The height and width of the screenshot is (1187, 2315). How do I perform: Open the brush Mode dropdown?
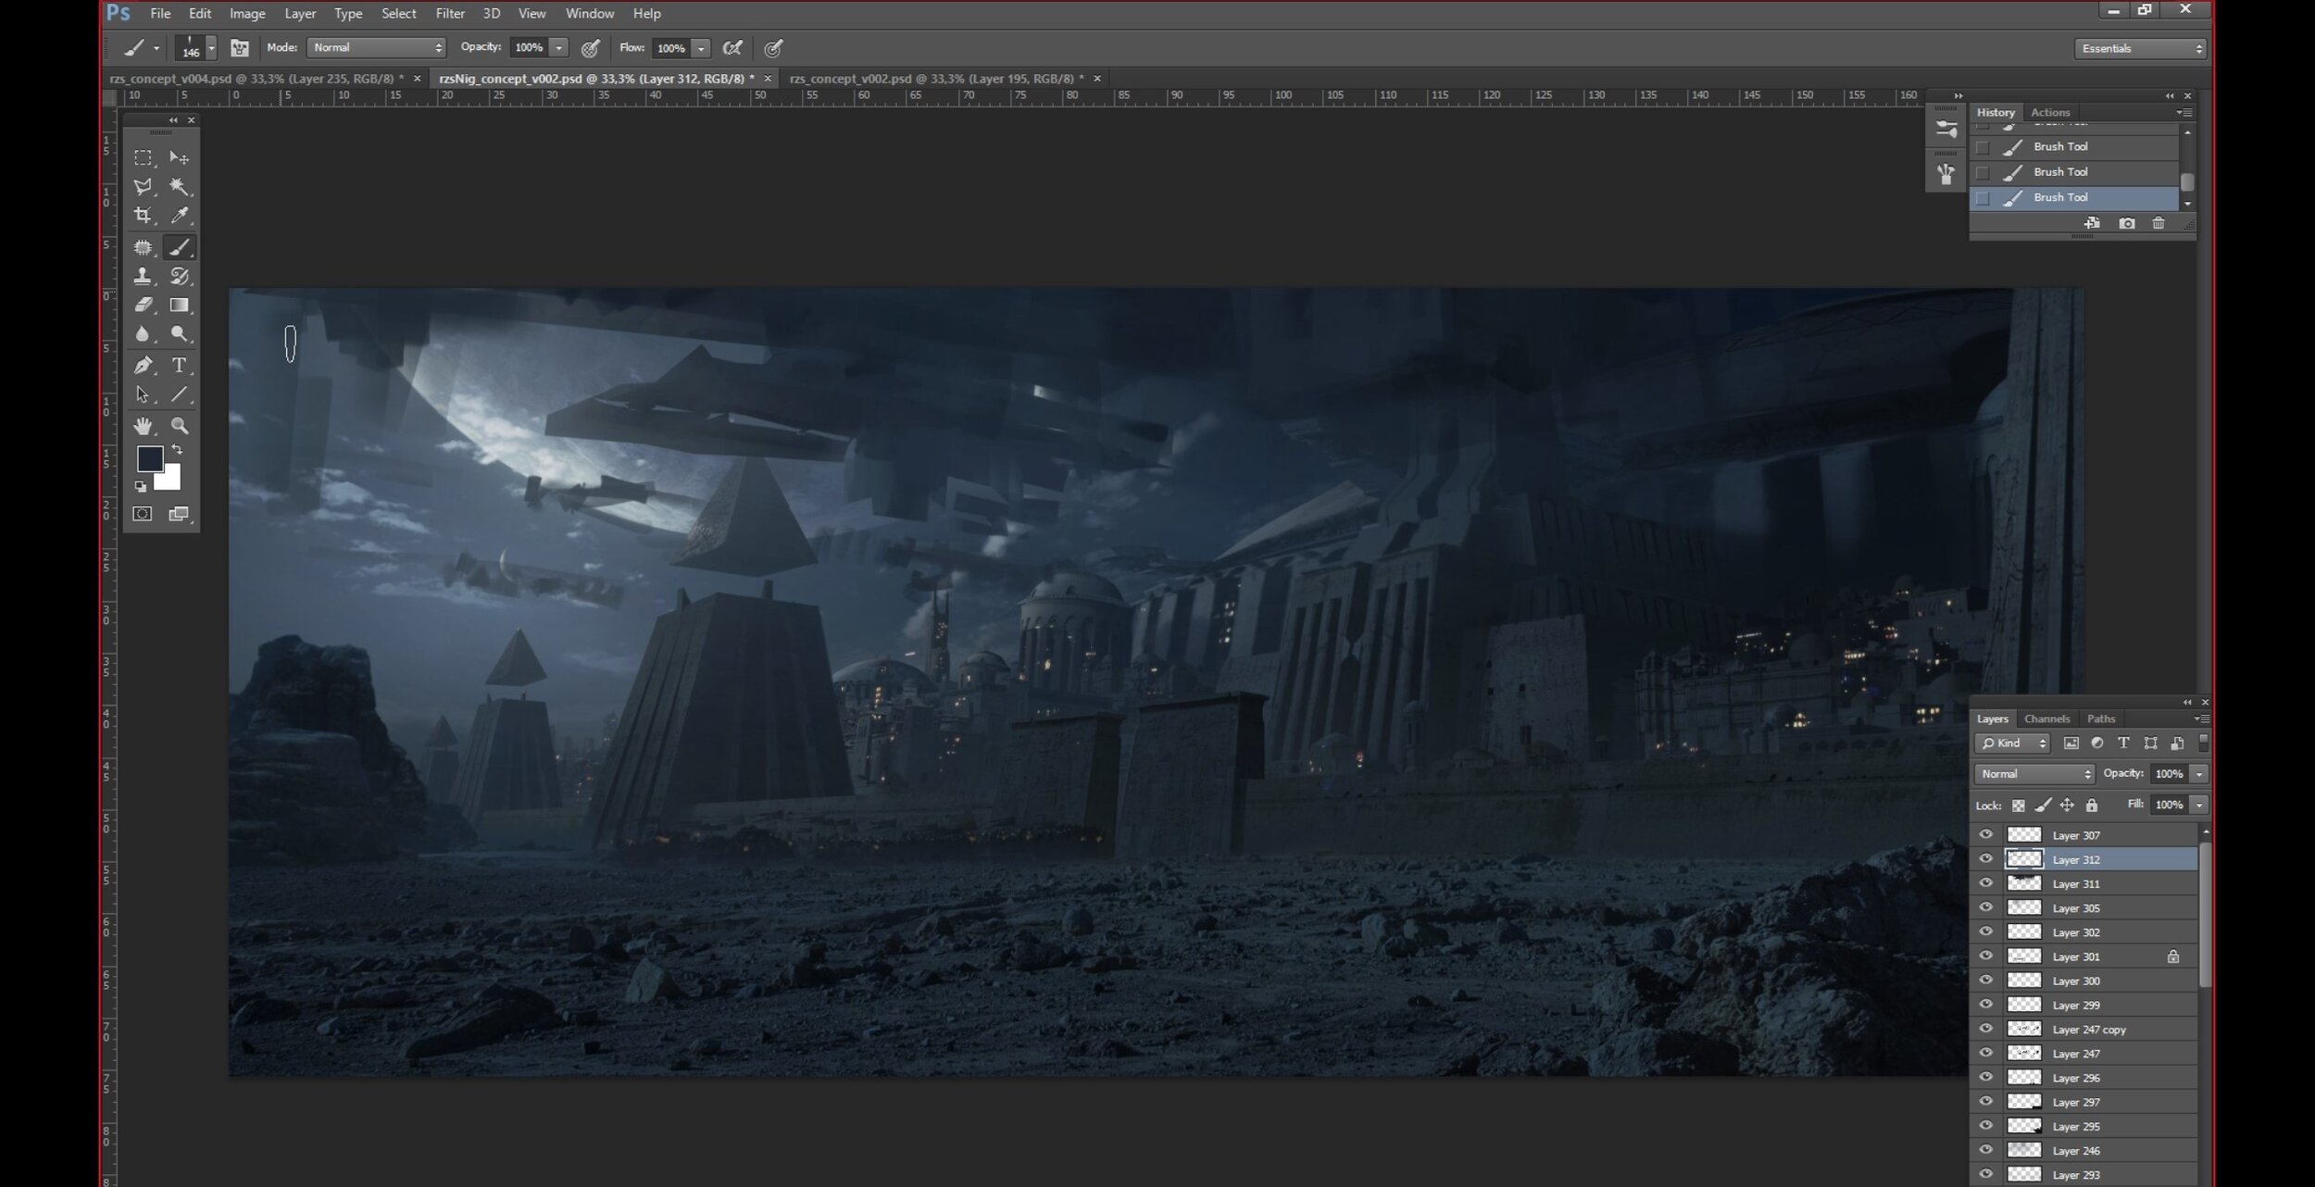tap(376, 47)
